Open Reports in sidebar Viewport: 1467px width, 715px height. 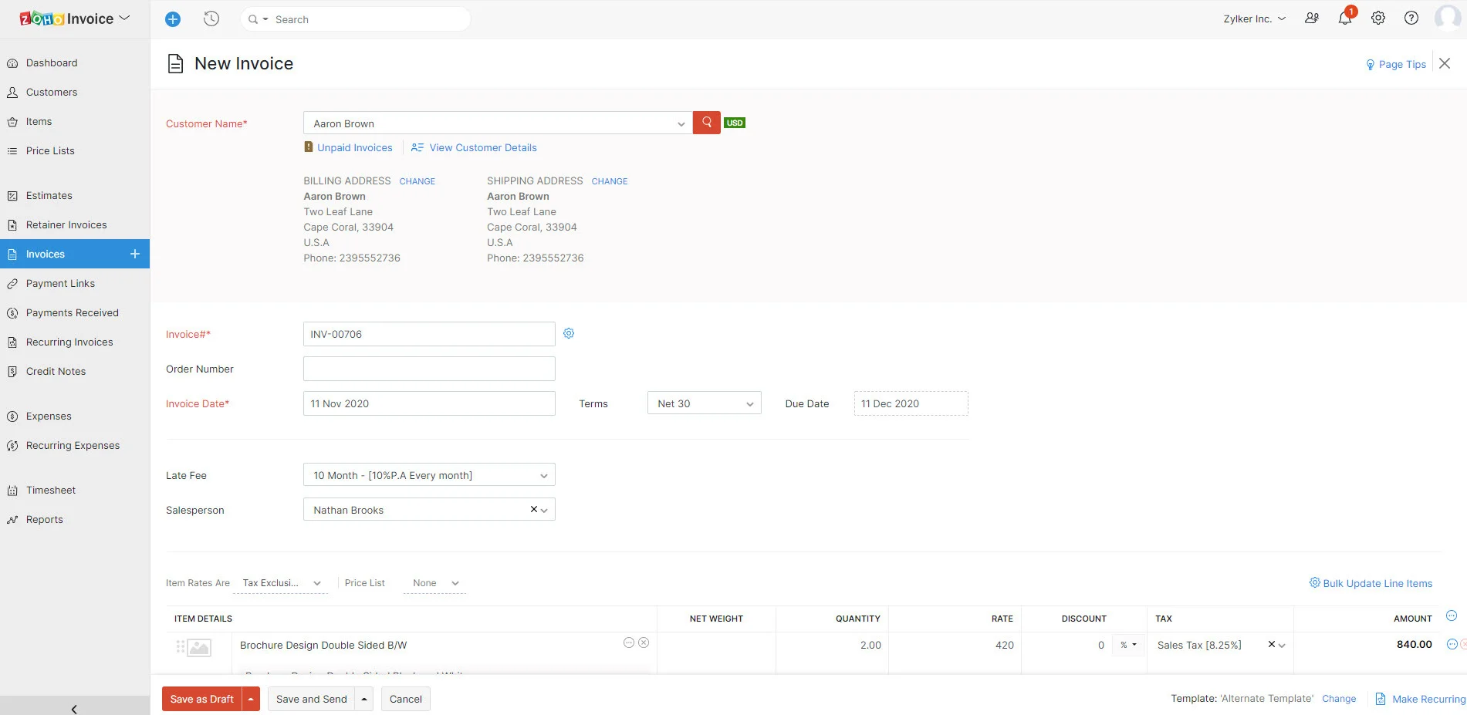click(45, 520)
